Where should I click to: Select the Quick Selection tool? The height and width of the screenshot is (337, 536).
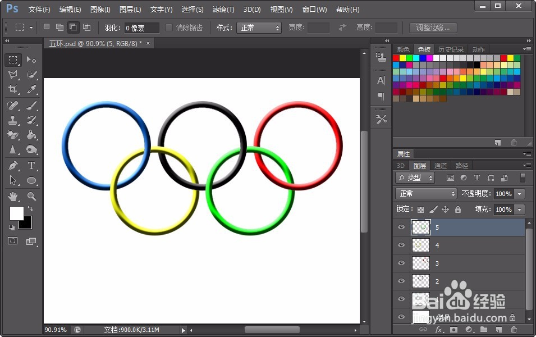[31, 75]
